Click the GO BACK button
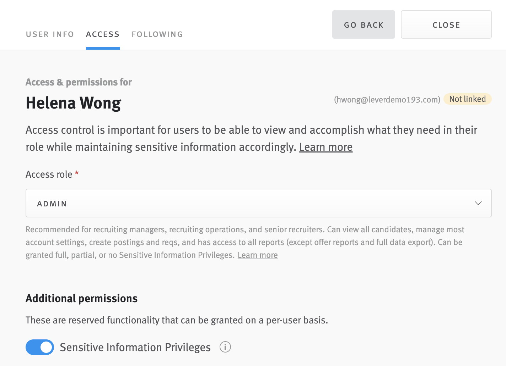This screenshot has width=506, height=366. 364,24
